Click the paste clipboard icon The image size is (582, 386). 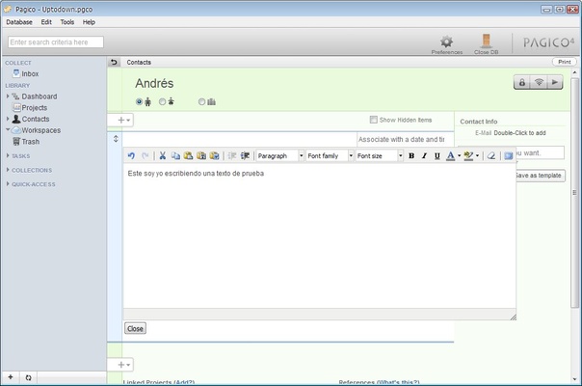point(188,155)
